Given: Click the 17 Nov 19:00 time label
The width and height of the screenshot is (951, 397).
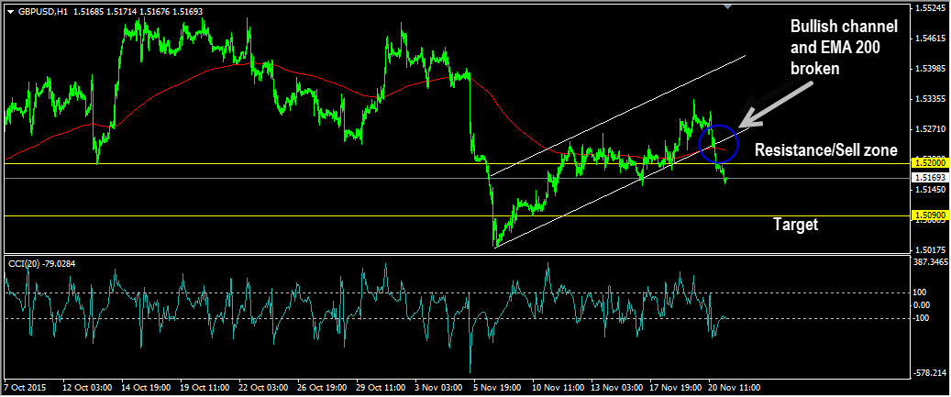Looking at the screenshot, I should pyautogui.click(x=676, y=387).
